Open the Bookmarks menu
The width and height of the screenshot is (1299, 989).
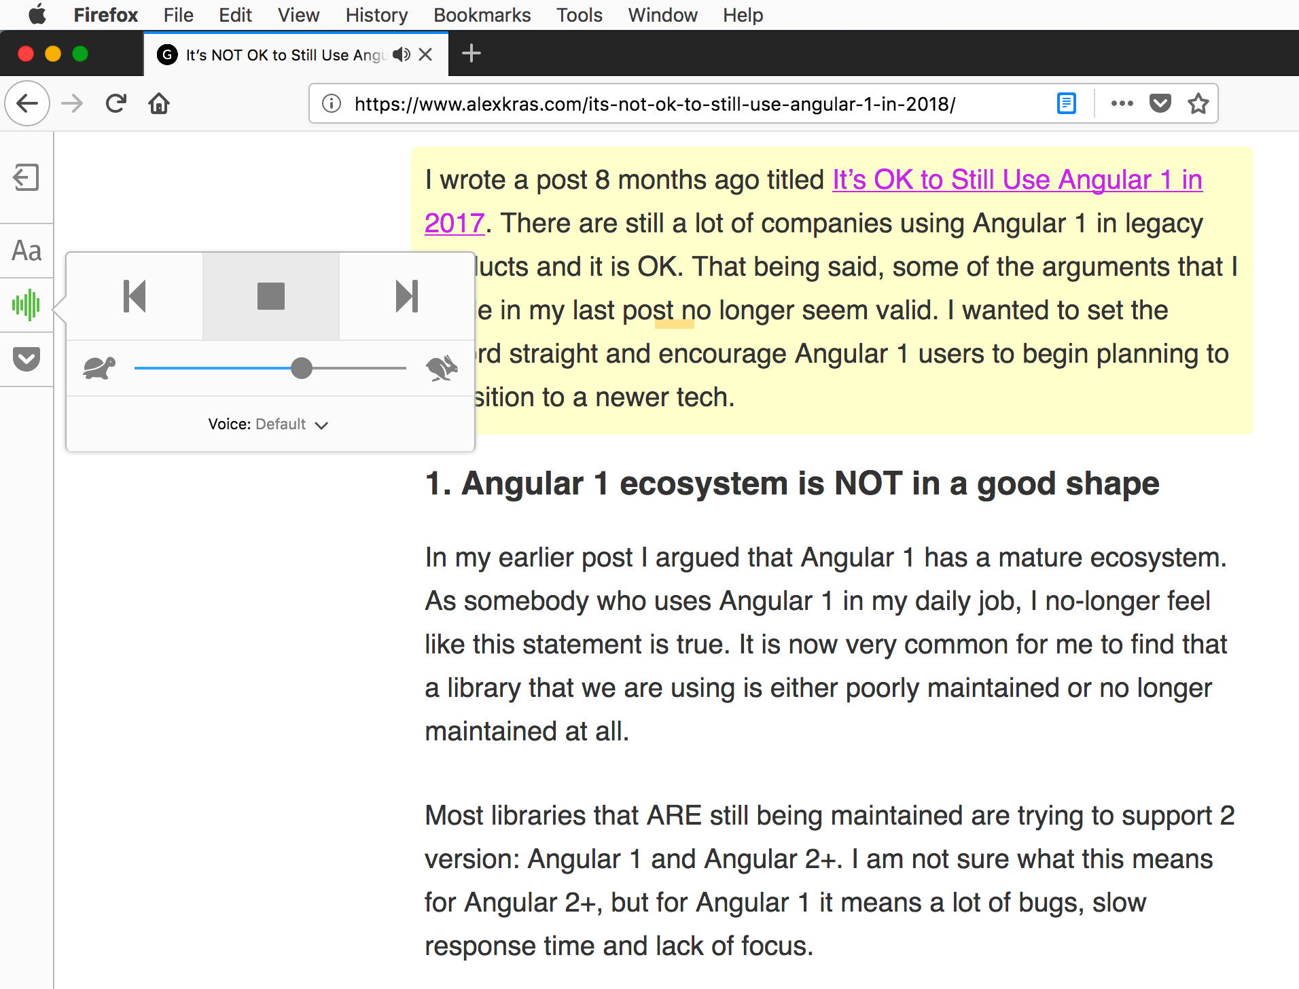pyautogui.click(x=482, y=15)
